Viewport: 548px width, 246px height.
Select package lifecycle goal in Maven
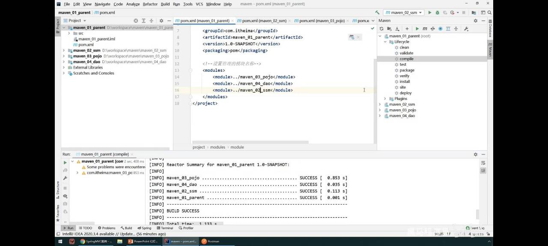click(407, 70)
